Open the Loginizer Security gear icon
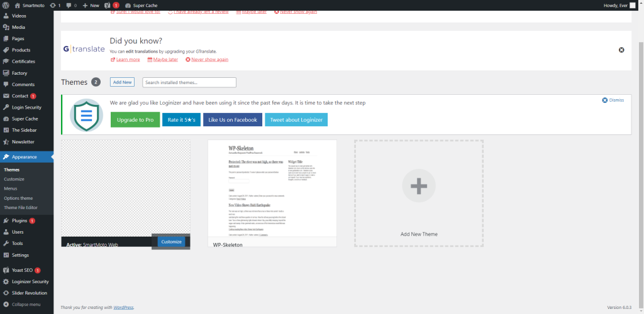The image size is (644, 314). (x=6, y=281)
